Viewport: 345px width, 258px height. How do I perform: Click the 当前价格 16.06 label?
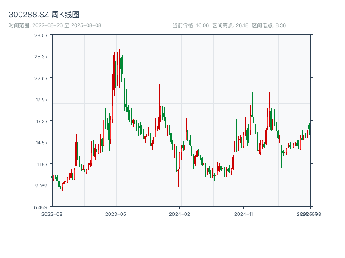(191, 25)
